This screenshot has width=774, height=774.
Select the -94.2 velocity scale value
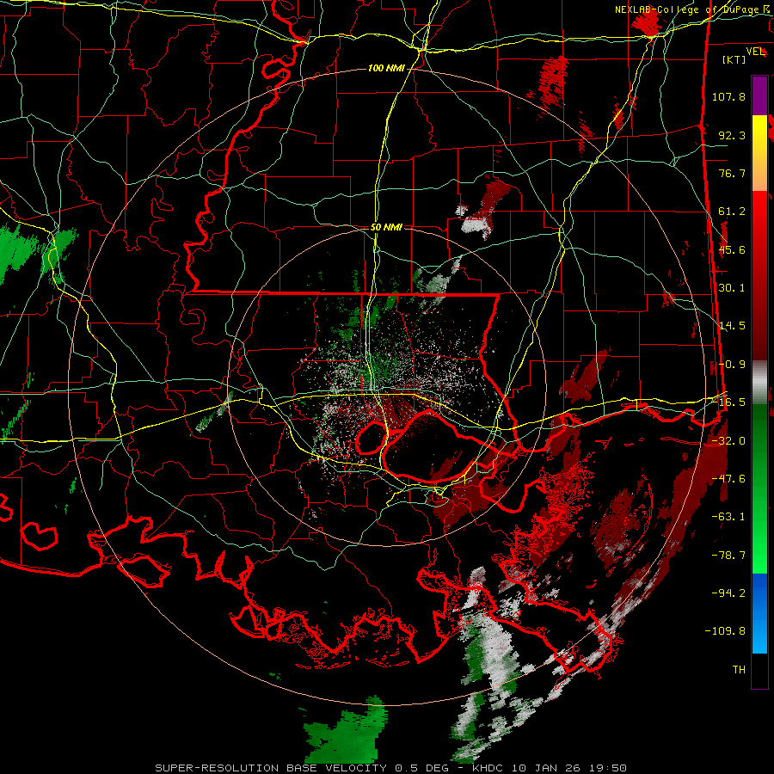click(x=728, y=593)
